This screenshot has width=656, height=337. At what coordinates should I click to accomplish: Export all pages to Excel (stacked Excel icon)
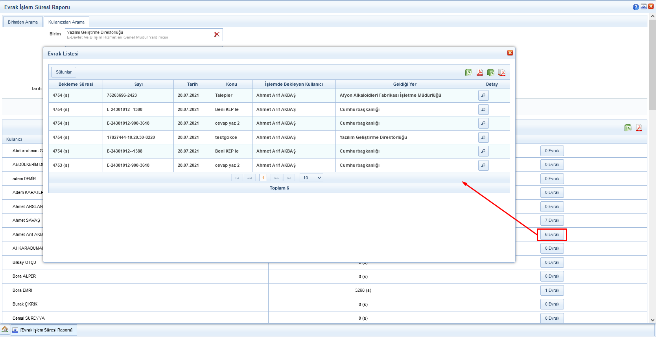[x=491, y=72]
